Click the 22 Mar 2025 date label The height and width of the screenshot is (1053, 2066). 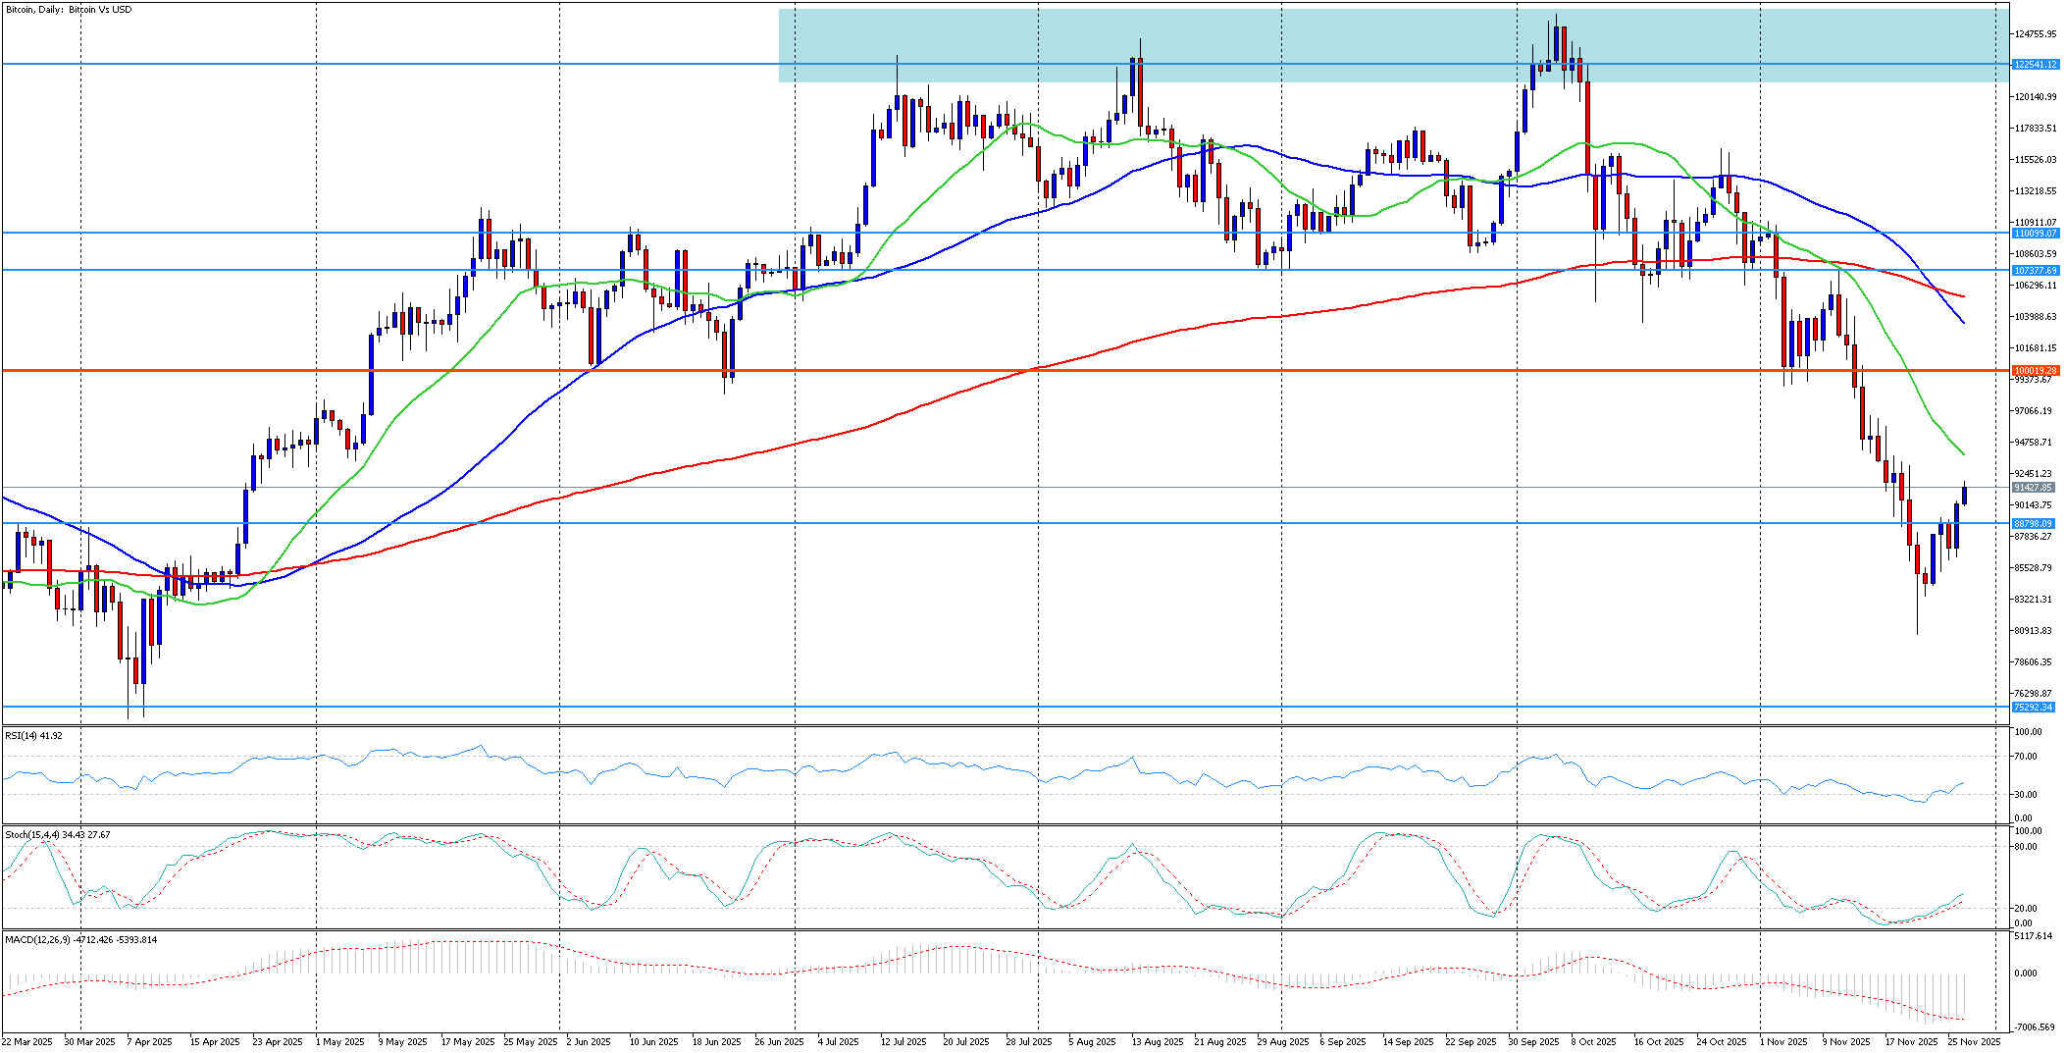(x=27, y=1041)
